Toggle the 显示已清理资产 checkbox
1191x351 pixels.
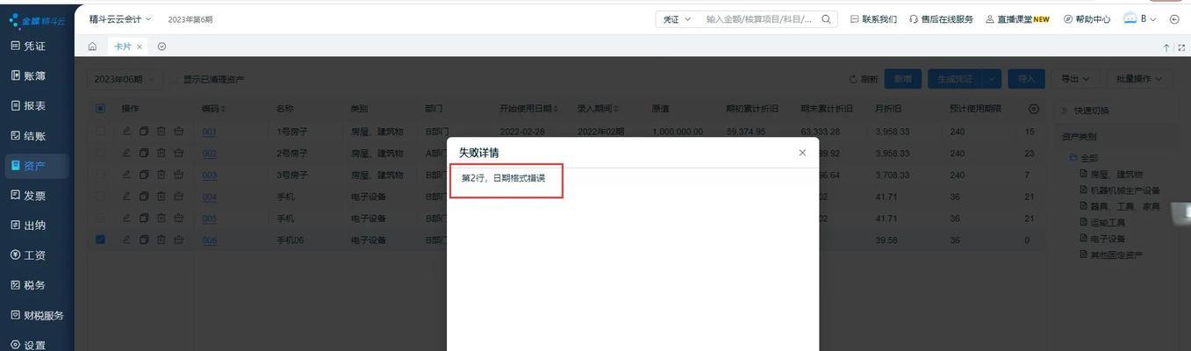176,79
